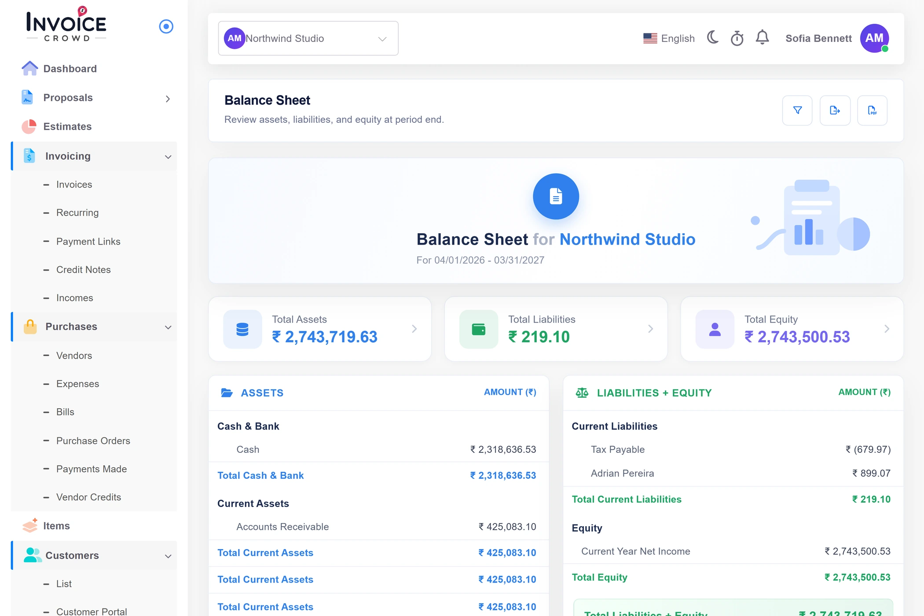
Task: Click the Tax Payable row label
Action: (x=617, y=449)
